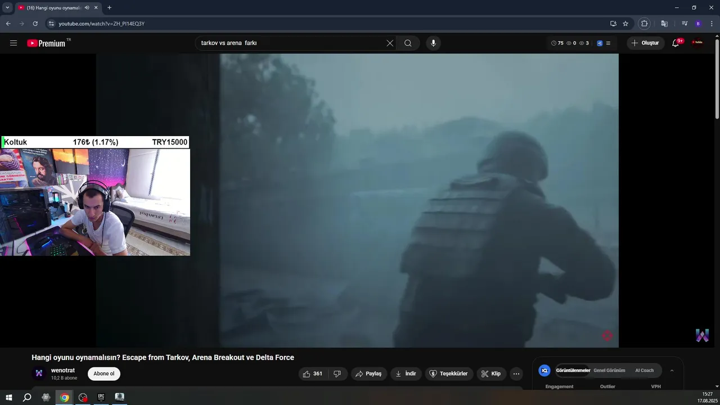Mute the tab via its speaker icon
This screenshot has height=405, width=720.
86,8
